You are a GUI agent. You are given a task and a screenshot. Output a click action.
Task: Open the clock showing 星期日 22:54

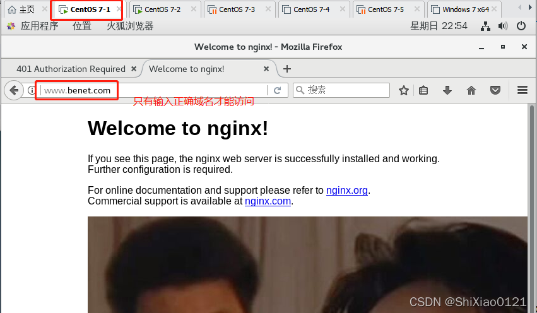click(439, 26)
